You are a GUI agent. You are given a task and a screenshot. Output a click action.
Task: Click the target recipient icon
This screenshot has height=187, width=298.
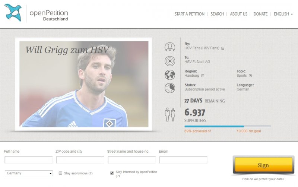pyautogui.click(x=170, y=61)
